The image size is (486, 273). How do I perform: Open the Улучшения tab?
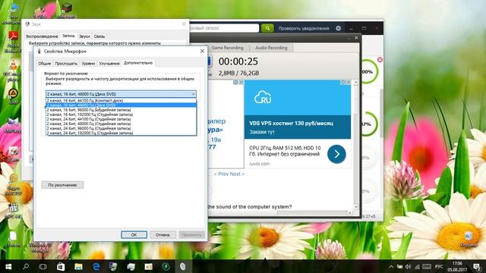pyautogui.click(x=109, y=63)
